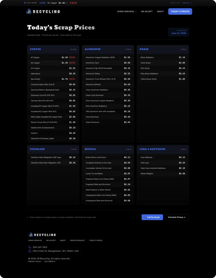This screenshot has width=216, height=278.
Task: Click the info icon beside price disclaimer
Action: coord(28,217)
